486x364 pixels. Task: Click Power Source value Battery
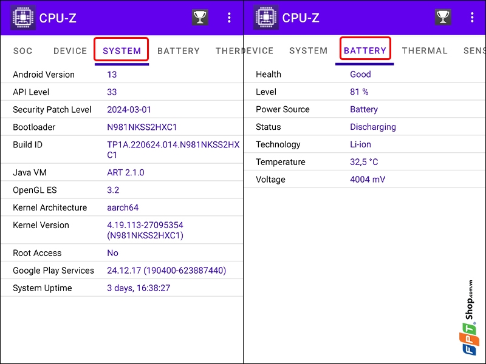(364, 109)
